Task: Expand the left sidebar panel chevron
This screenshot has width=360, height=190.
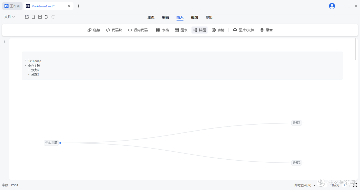Action: pos(4,42)
